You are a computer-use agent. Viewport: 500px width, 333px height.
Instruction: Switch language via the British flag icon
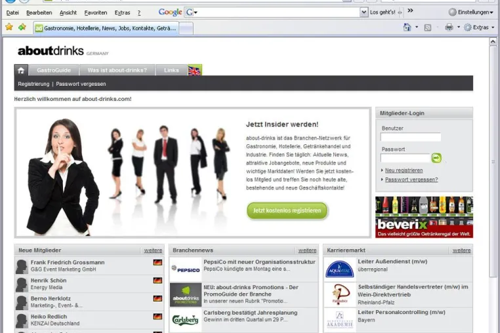pos(194,70)
